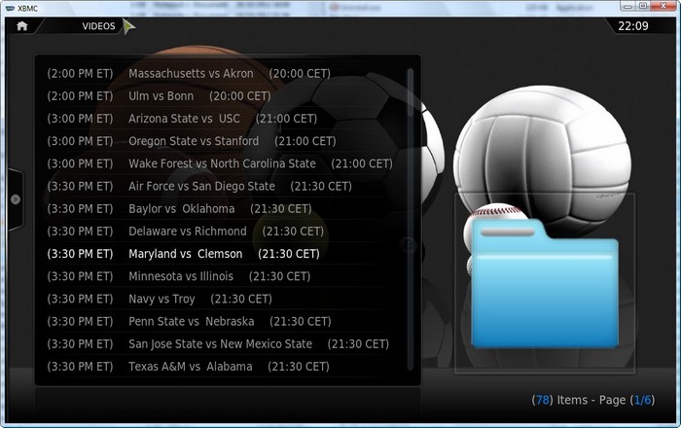The height and width of the screenshot is (428, 681).
Task: Click the blue folder thumbnail
Action: tap(545, 283)
